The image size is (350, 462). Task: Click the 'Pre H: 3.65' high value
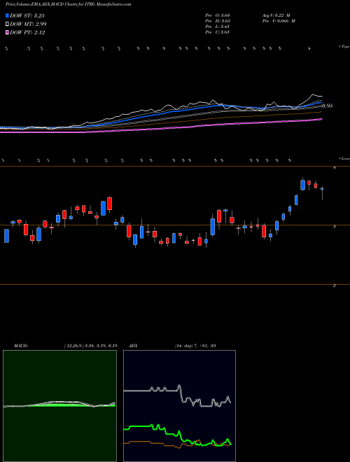point(218,21)
